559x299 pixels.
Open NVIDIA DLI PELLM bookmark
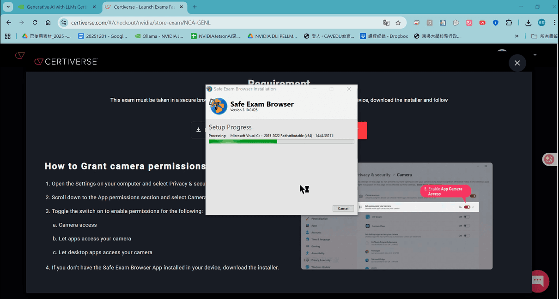272,36
